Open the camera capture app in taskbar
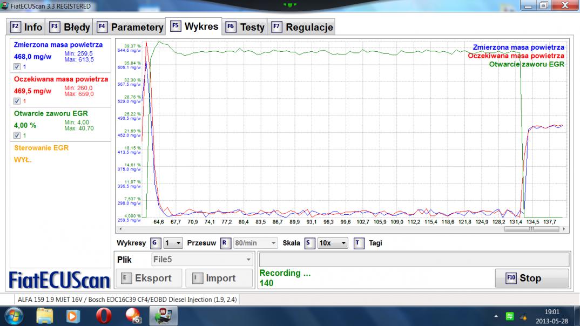Image resolution: width=580 pixels, height=326 pixels. coord(133,316)
